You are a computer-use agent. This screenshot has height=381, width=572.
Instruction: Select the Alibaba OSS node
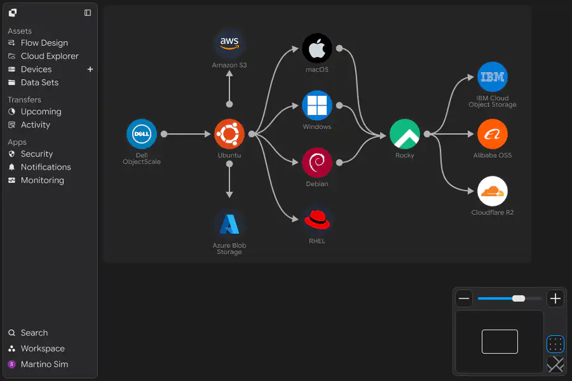click(493, 134)
